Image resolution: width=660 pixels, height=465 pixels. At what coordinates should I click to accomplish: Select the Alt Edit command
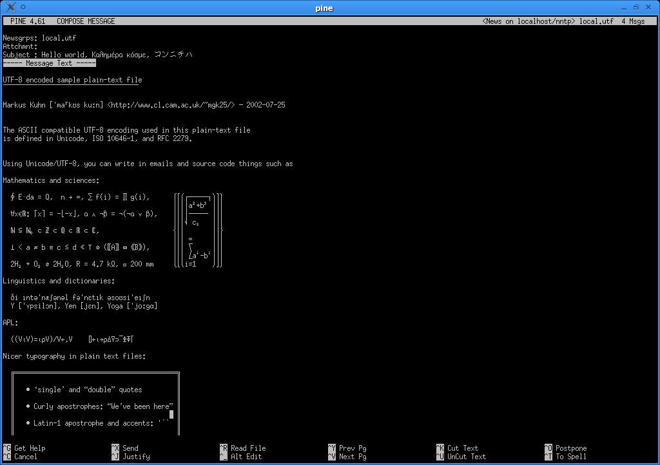click(x=241, y=457)
